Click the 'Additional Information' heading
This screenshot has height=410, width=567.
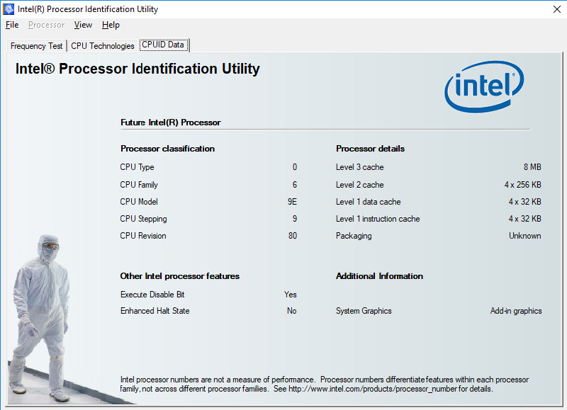click(379, 276)
